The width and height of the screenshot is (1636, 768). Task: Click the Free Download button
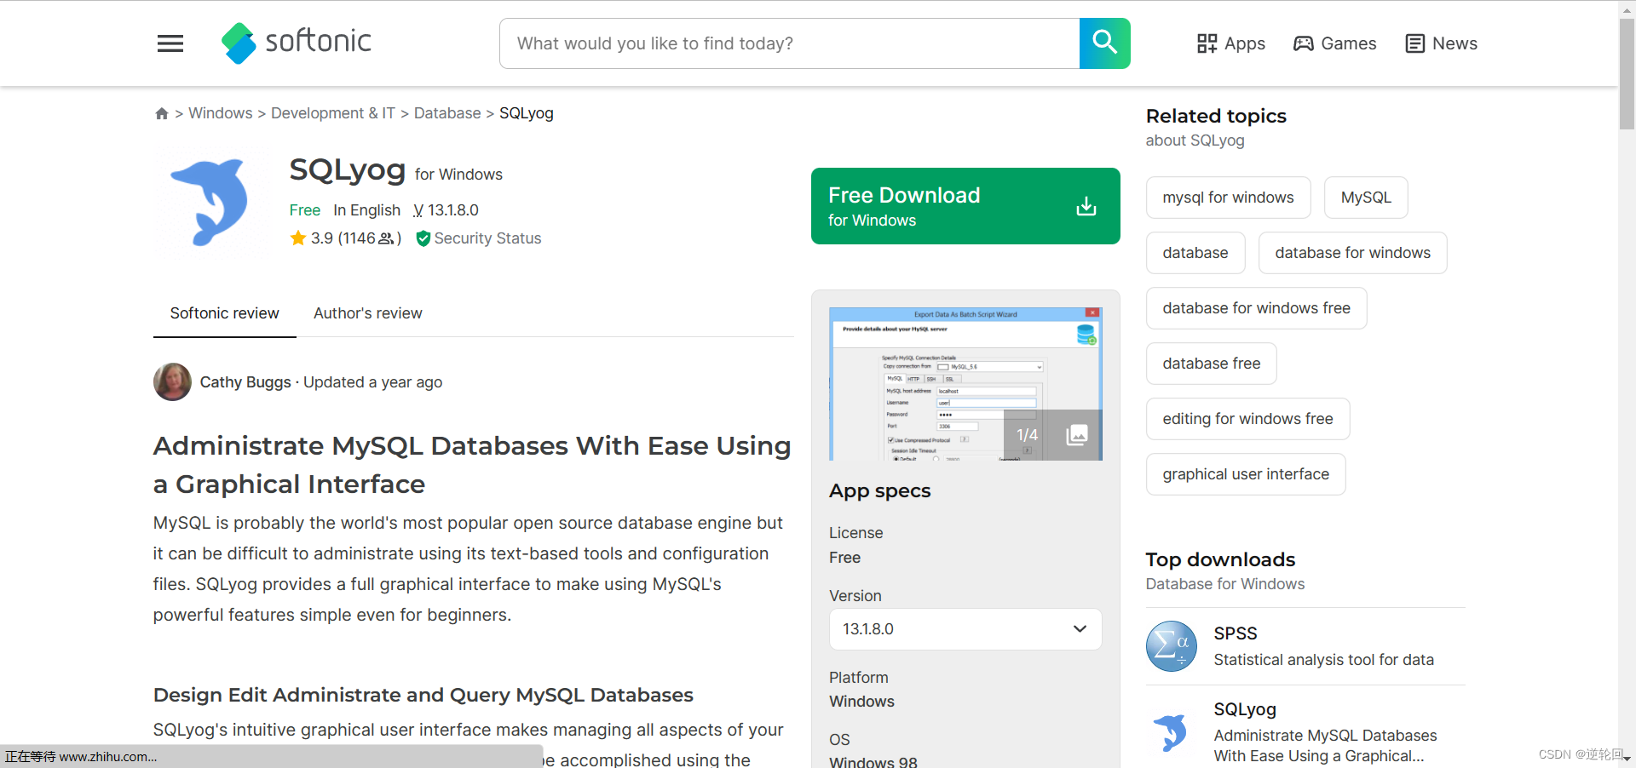pos(965,206)
